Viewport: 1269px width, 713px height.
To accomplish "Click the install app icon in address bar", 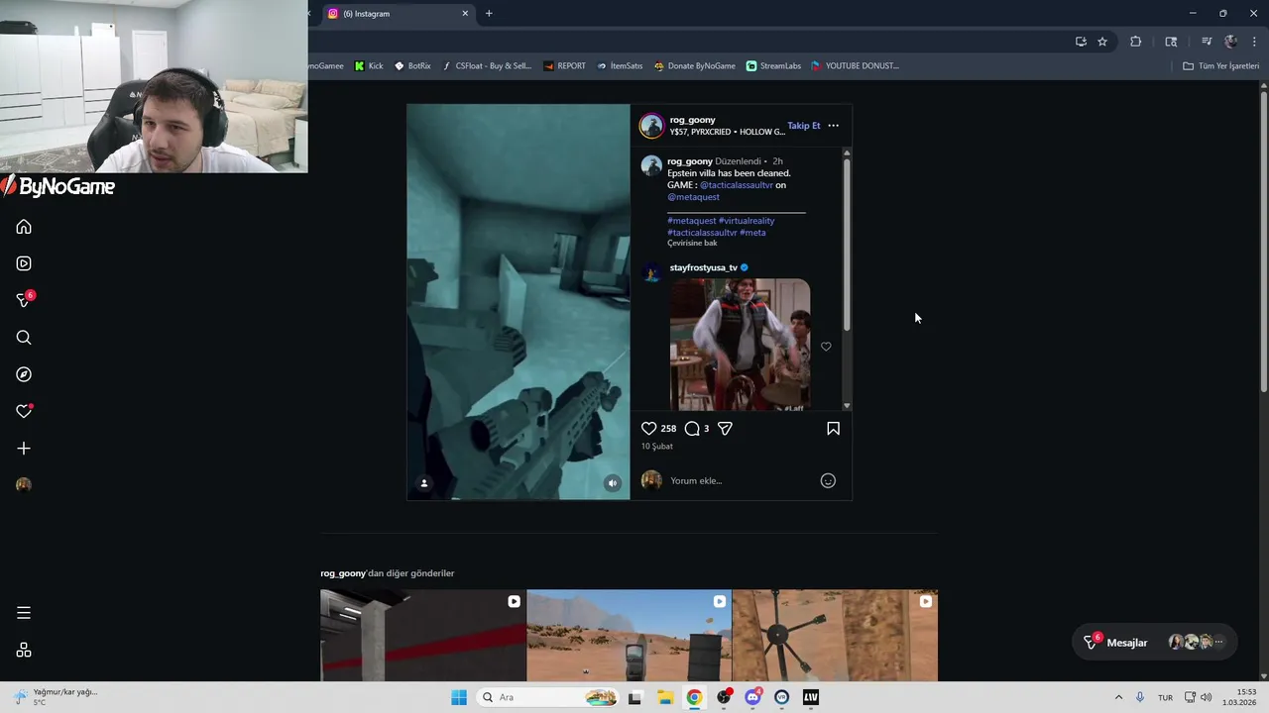I will [x=1081, y=42].
